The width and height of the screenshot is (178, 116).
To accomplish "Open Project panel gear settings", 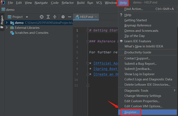I will [63, 17].
